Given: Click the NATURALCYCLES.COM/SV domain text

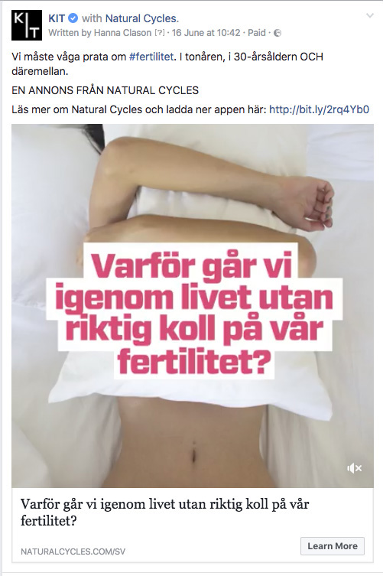Looking at the screenshot, I should pos(73,552).
